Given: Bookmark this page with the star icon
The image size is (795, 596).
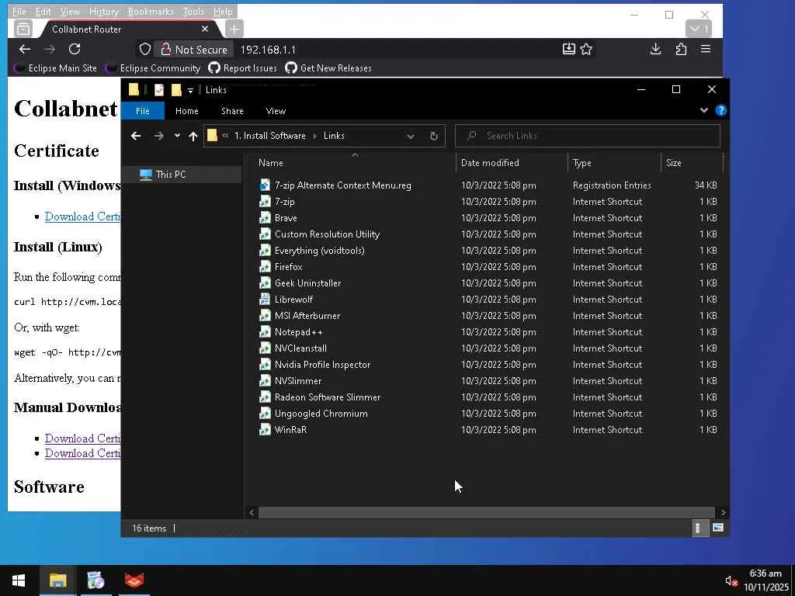Looking at the screenshot, I should (x=587, y=49).
